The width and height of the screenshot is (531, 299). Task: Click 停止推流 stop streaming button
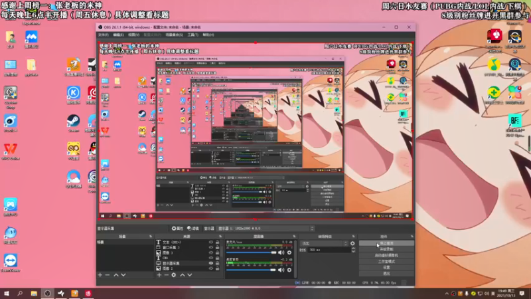tap(386, 243)
